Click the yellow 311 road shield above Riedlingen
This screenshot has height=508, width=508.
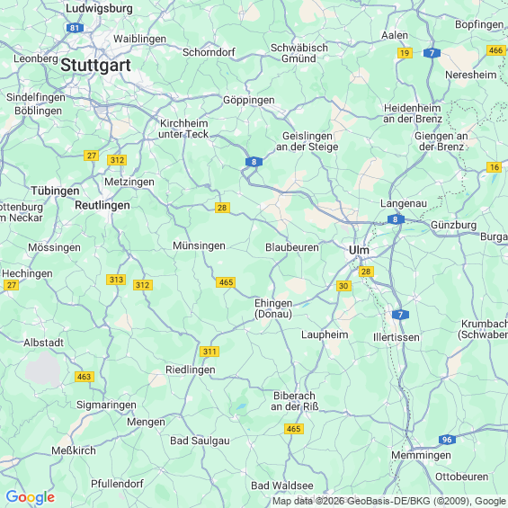[209, 352]
